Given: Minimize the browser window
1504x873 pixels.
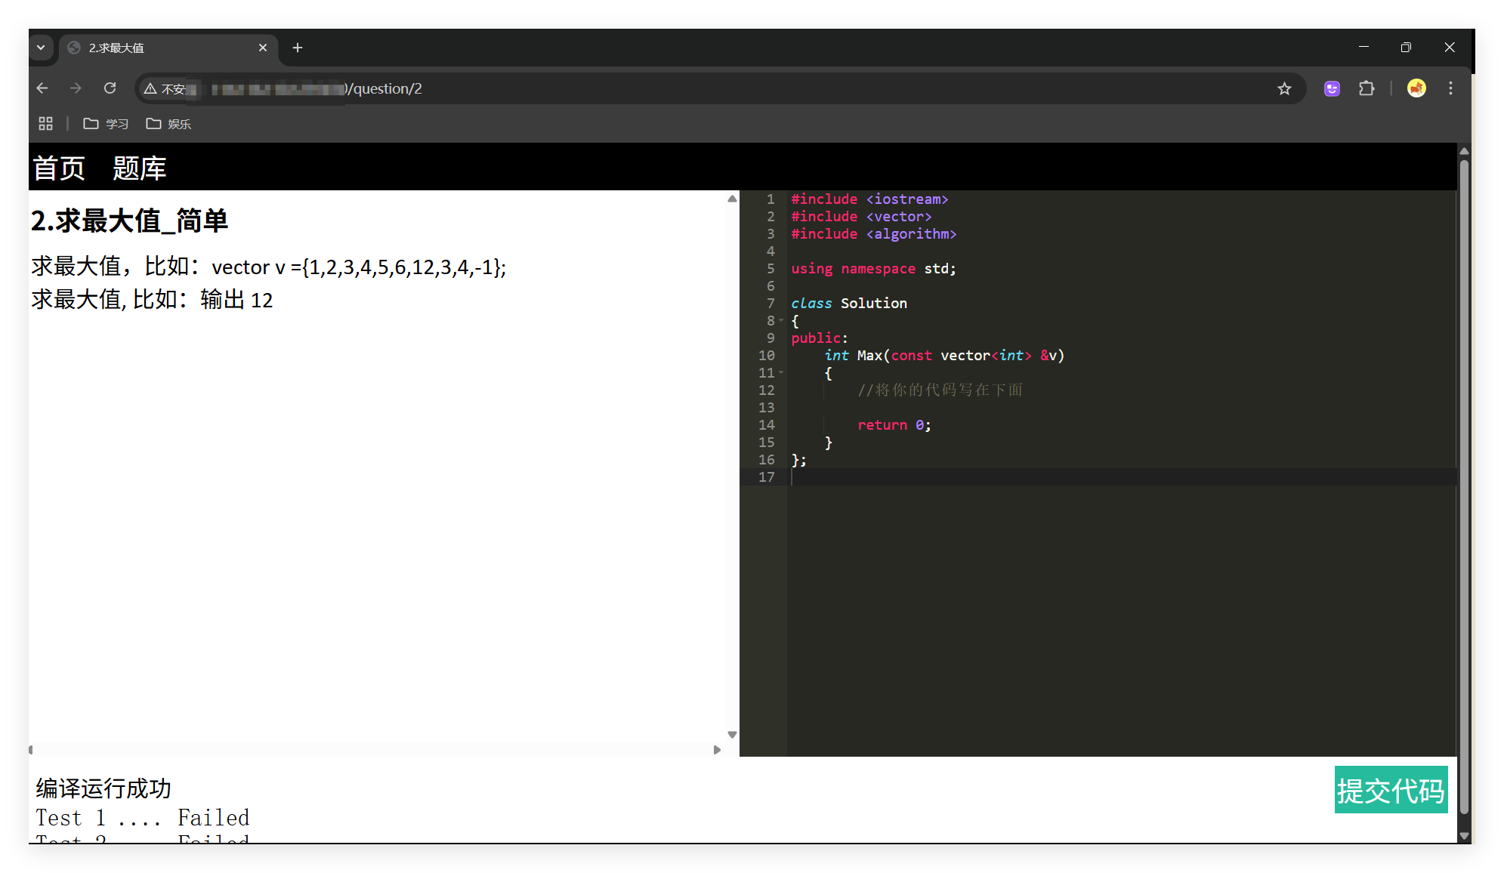Looking at the screenshot, I should point(1363,47).
